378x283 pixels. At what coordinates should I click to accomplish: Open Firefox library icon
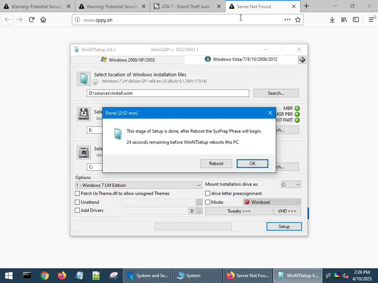pyautogui.click(x=344, y=20)
